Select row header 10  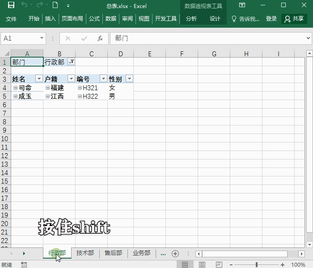point(5,138)
